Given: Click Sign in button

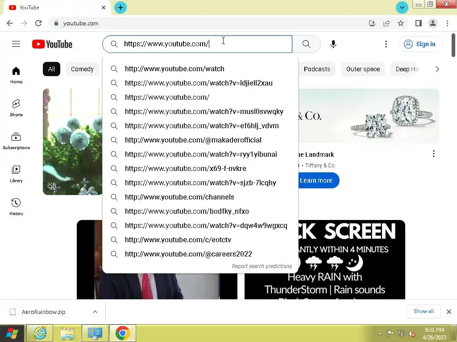Looking at the screenshot, I should click(420, 44).
